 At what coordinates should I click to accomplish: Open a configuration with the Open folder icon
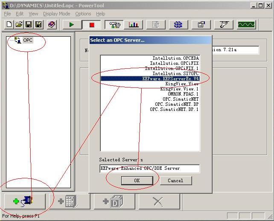point(19,24)
